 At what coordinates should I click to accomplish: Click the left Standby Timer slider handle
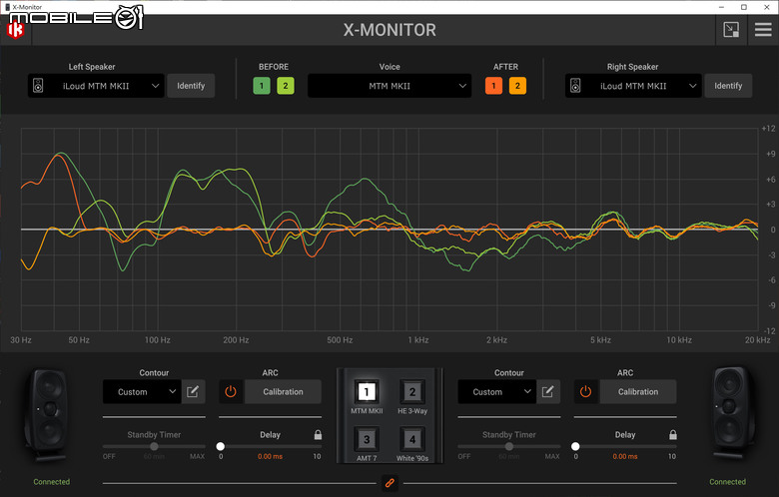point(154,446)
